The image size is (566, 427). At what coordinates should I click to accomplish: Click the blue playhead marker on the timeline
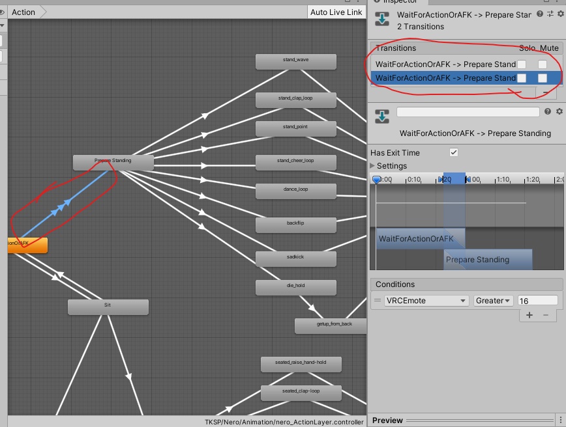(376, 179)
